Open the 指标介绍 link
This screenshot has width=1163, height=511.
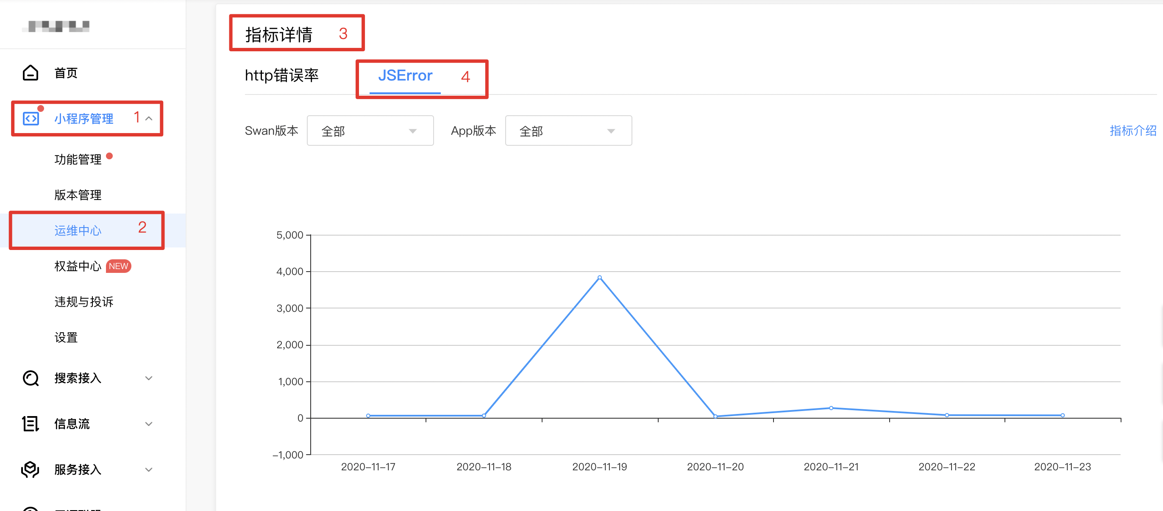coord(1132,131)
